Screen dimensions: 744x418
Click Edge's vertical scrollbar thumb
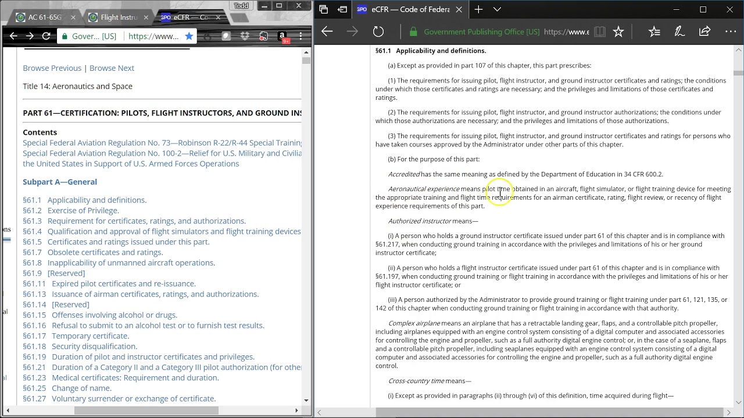(738, 73)
